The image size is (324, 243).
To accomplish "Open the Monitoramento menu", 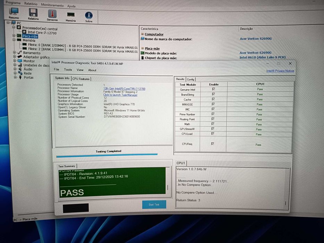I will [52, 5].
